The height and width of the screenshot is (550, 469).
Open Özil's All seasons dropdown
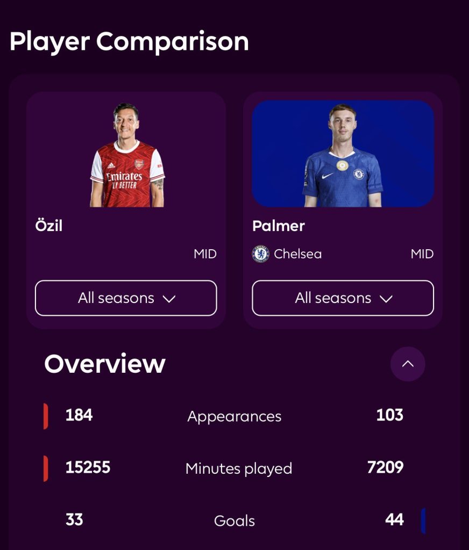[x=125, y=298]
